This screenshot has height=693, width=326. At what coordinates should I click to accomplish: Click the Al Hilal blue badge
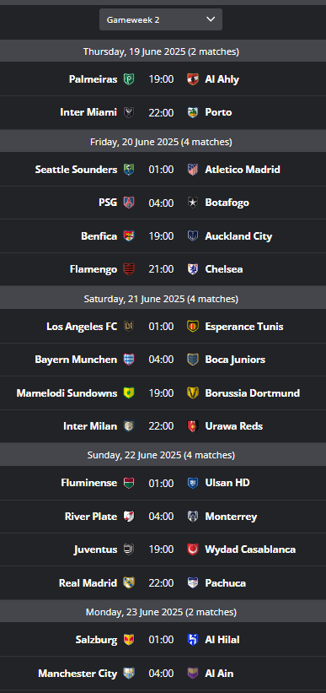tap(193, 640)
